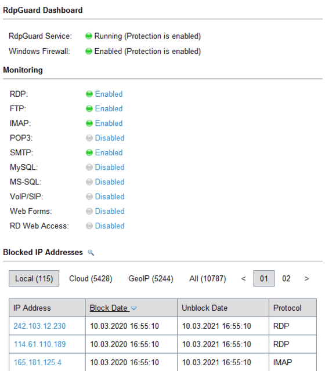Go to next page with the > arrow

point(306,278)
